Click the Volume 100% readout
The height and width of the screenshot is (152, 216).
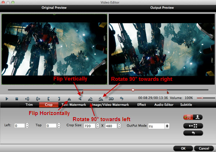click(x=181, y=98)
